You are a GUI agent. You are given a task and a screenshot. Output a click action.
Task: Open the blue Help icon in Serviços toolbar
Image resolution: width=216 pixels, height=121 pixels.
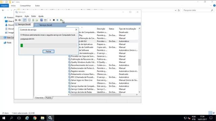[42, 20]
